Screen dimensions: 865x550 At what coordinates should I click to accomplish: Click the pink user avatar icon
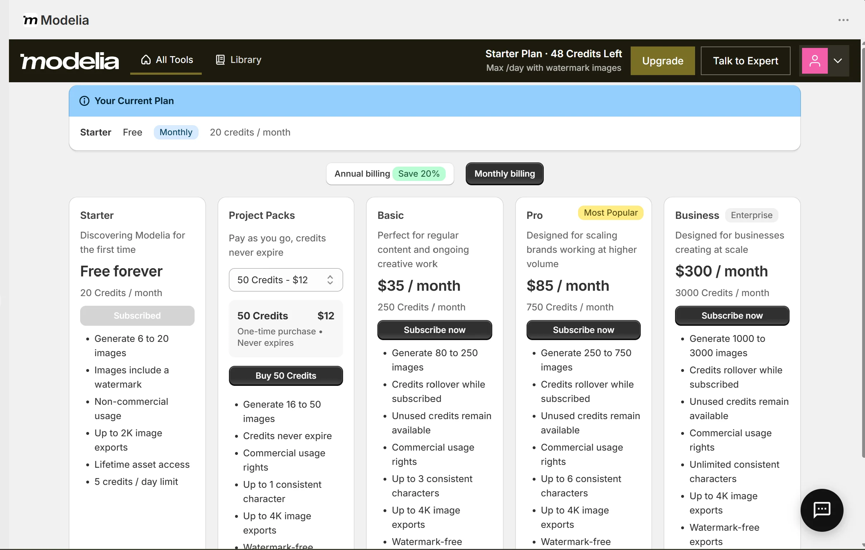coord(814,61)
